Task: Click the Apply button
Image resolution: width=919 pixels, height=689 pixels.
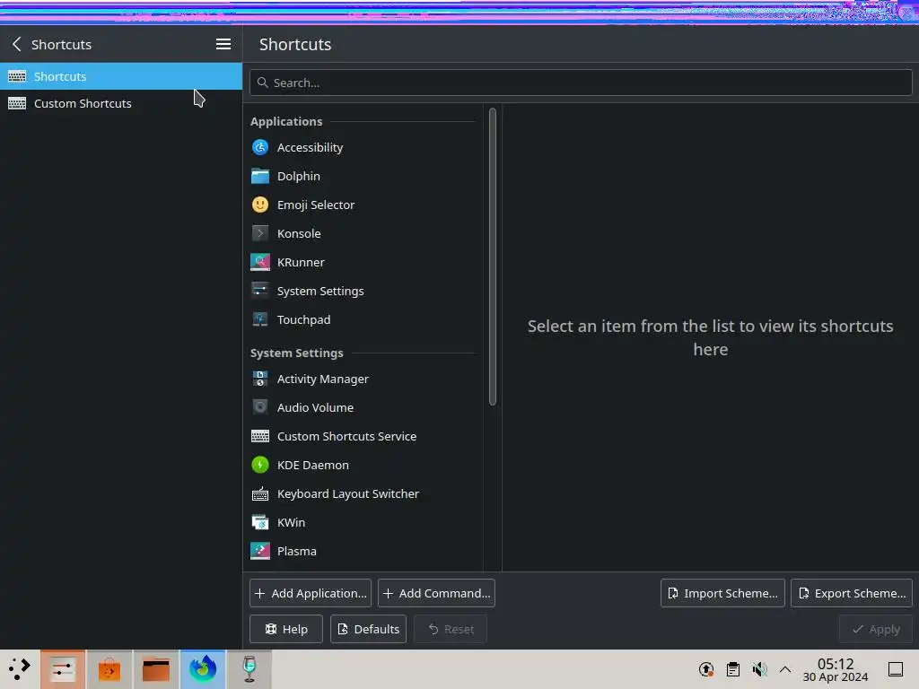Action: point(876,629)
